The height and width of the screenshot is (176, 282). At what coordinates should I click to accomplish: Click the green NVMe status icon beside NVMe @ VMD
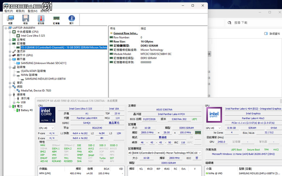coord(207,173)
